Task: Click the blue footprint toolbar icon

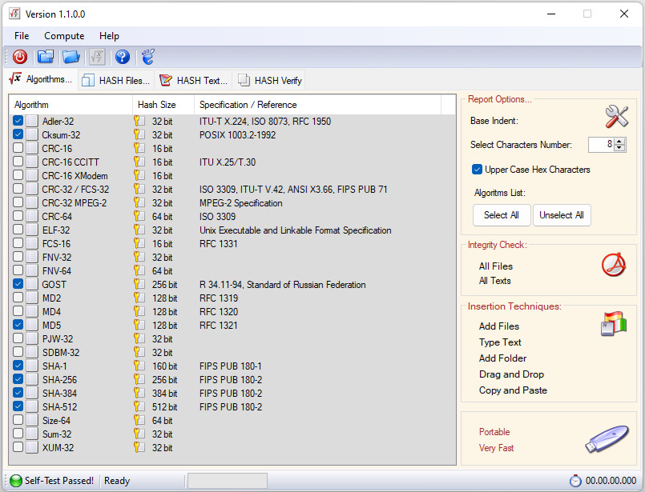Action: coord(147,57)
